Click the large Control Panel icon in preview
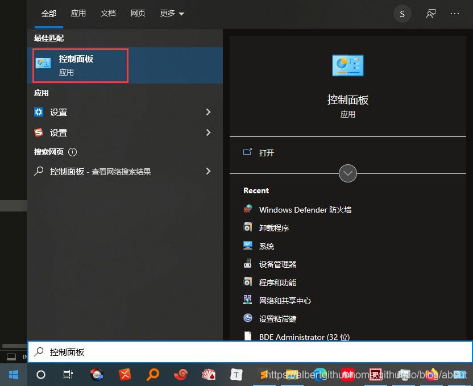 [347, 65]
